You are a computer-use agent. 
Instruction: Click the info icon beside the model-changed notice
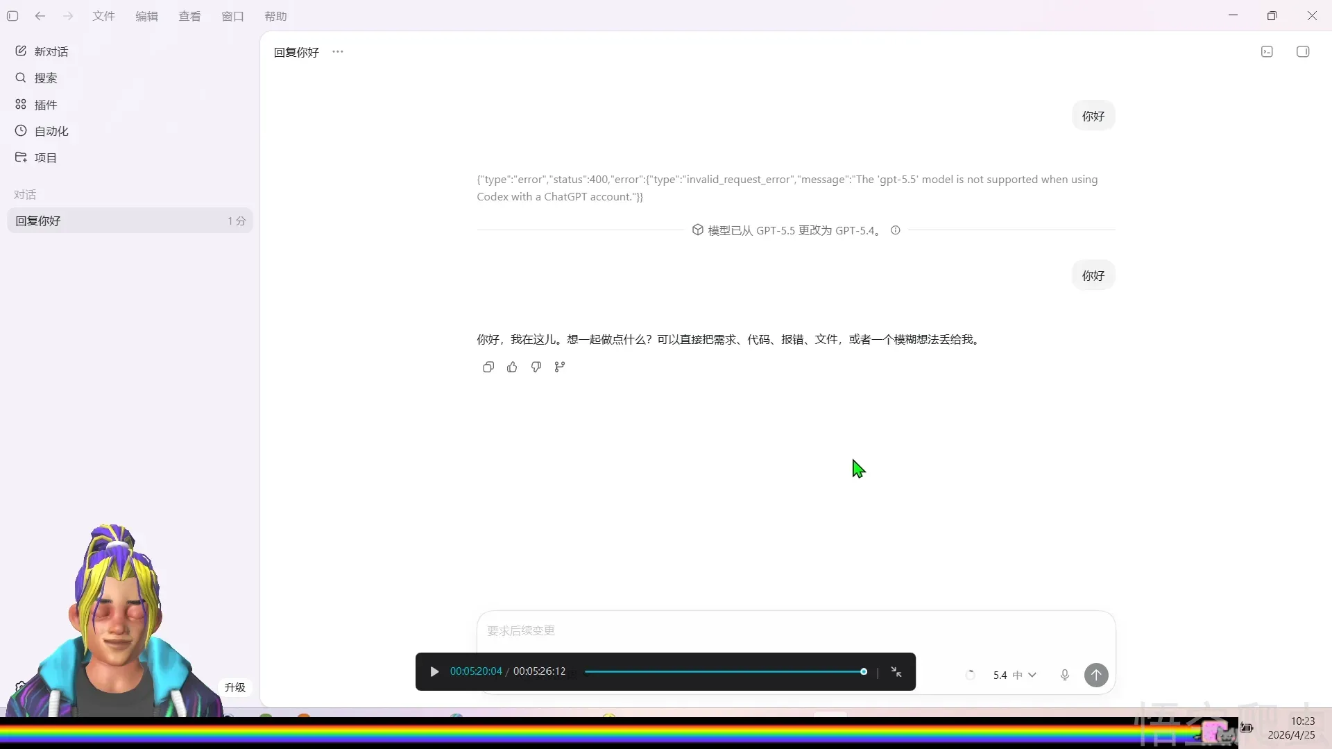pyautogui.click(x=896, y=230)
